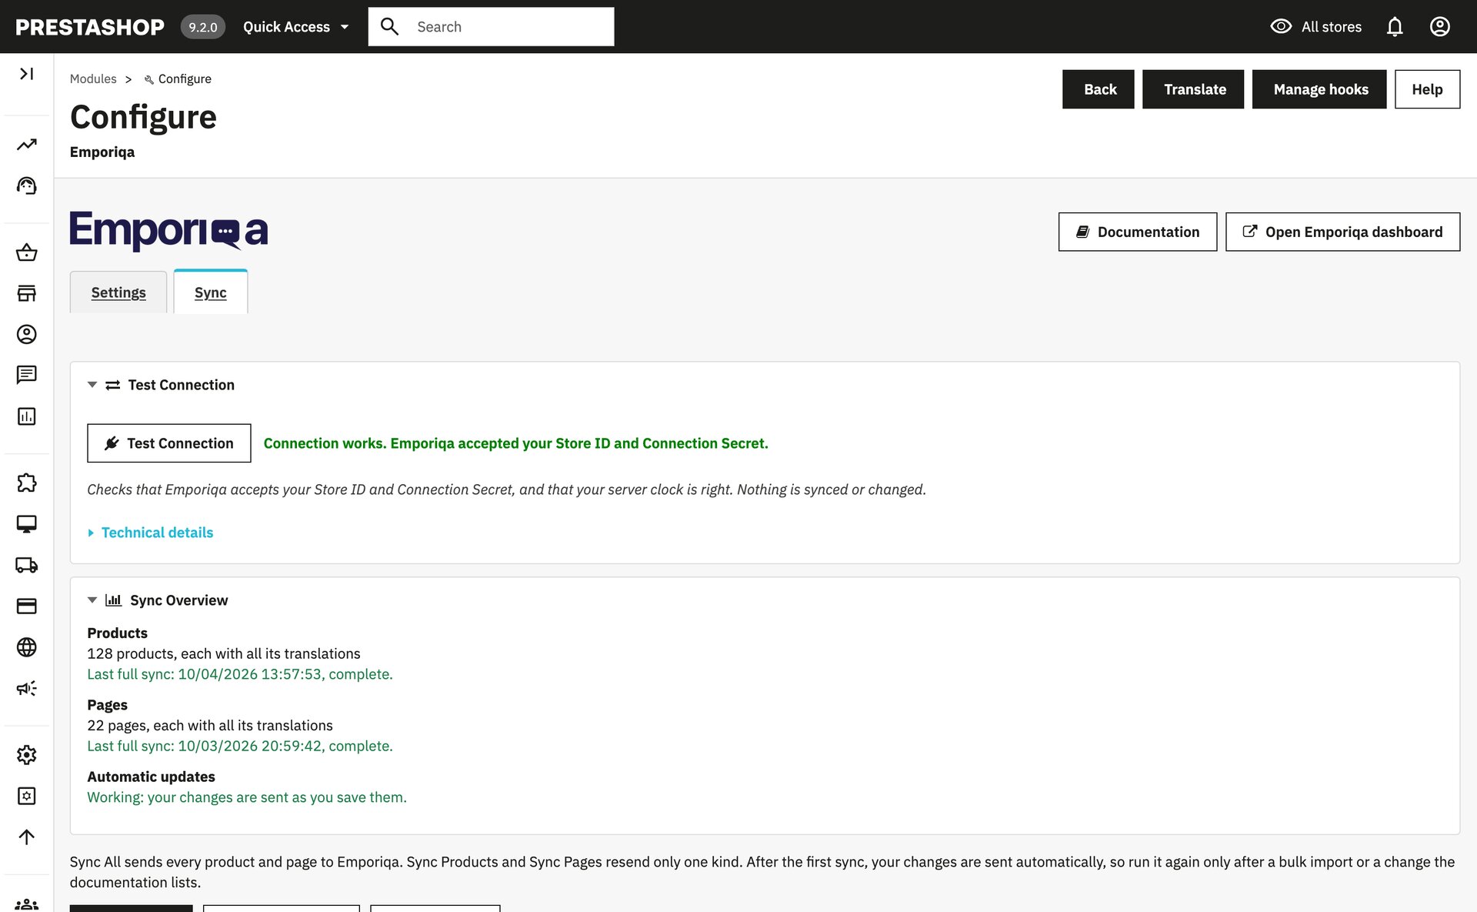Click the upward arrow sidebar icon

pos(27,837)
